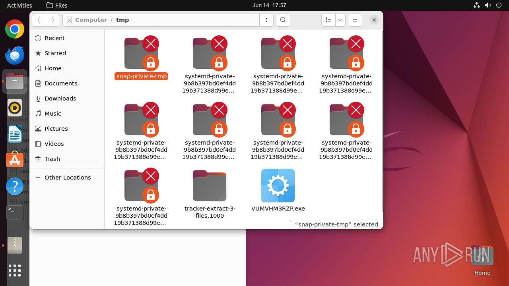Select the tmp path segment

click(x=122, y=20)
